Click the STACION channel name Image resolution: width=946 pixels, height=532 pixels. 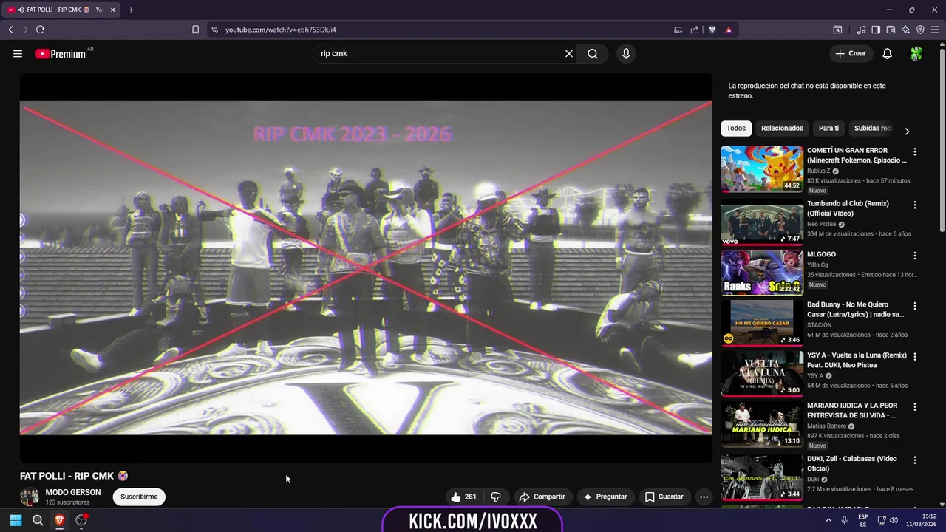pos(819,324)
